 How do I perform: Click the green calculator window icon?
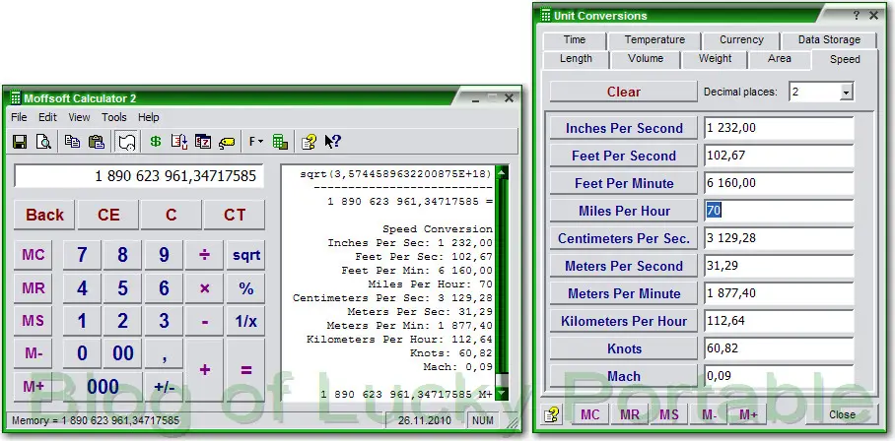click(x=280, y=142)
